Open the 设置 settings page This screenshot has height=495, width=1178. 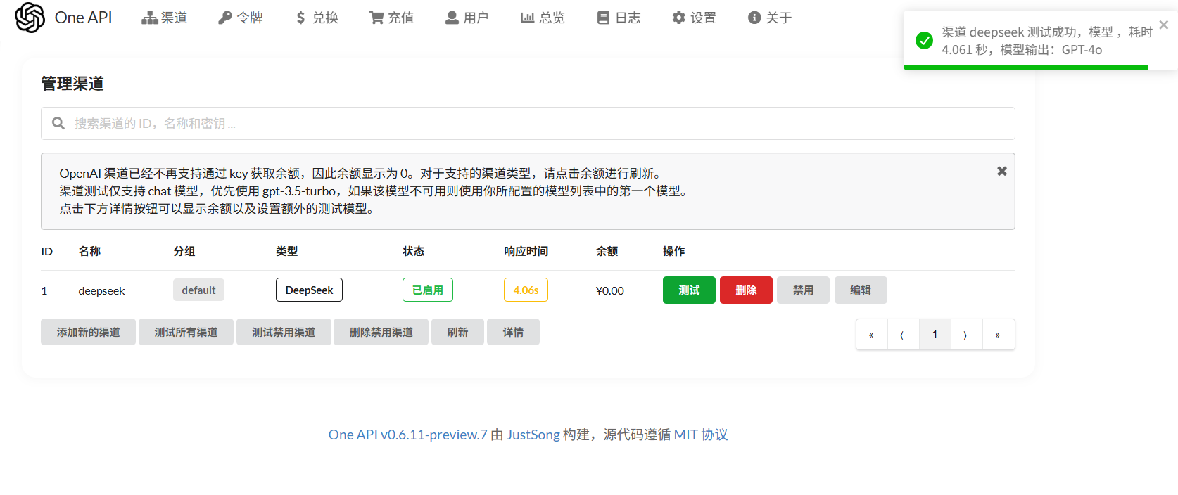pyautogui.click(x=694, y=18)
